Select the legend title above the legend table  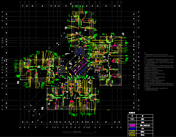point(132,112)
